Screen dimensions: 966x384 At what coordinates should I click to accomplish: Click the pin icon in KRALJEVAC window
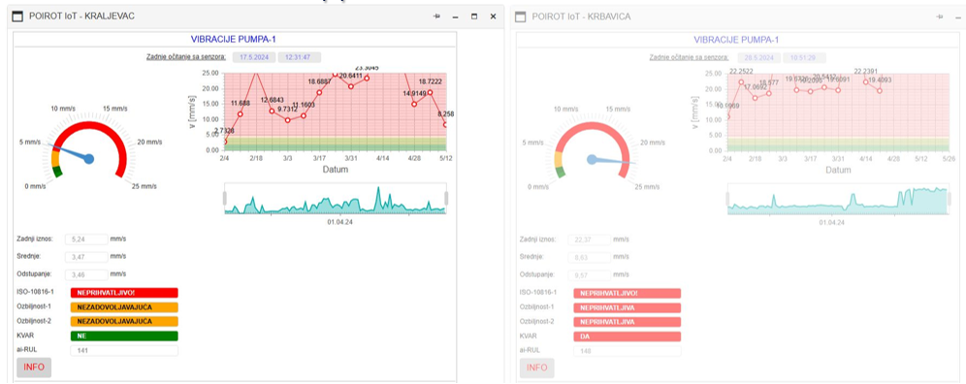436,16
